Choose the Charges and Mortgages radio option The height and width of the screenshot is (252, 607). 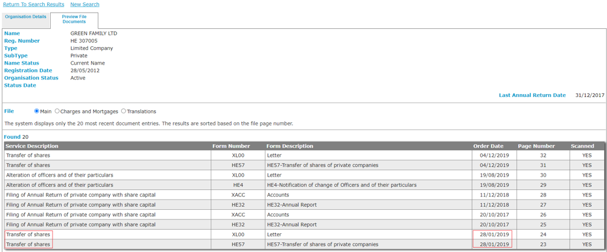click(57, 111)
